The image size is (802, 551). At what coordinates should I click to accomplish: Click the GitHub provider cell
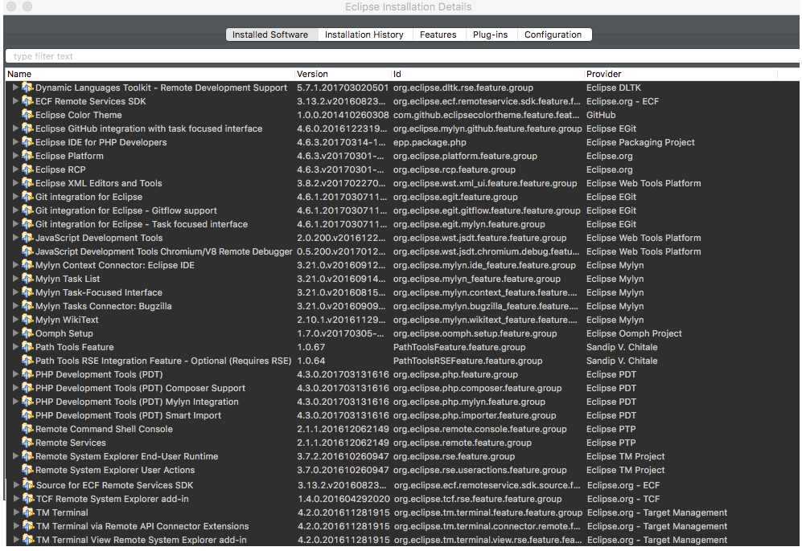[x=601, y=115]
